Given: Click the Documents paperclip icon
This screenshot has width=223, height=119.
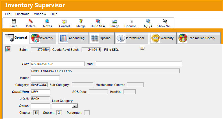Looking at the screenshot, I should (131, 21).
